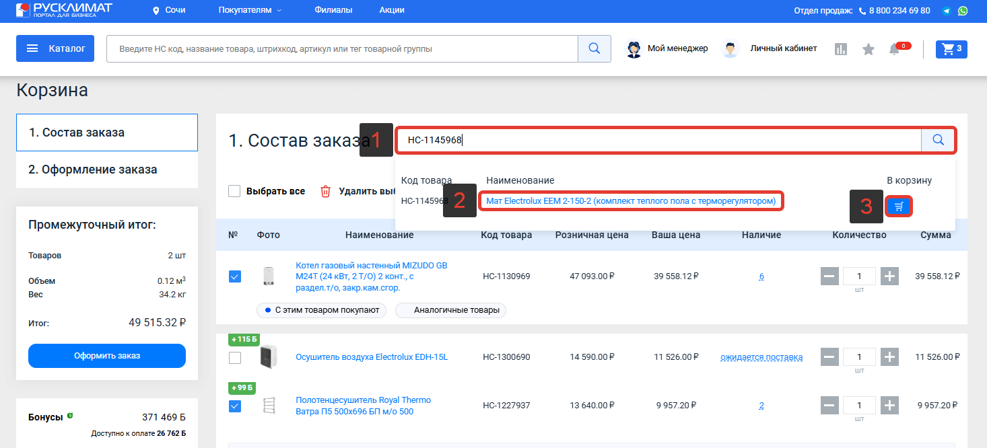987x448 pixels.
Task: Open the cart button showing 3
Action: point(951,48)
